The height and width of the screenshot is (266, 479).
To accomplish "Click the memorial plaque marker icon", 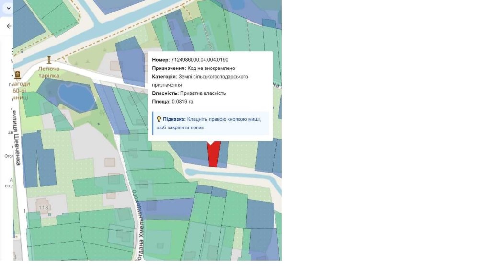I will (17, 75).
